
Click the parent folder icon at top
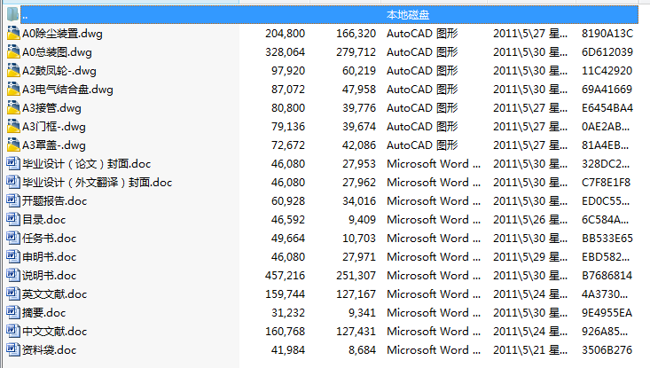[12, 15]
